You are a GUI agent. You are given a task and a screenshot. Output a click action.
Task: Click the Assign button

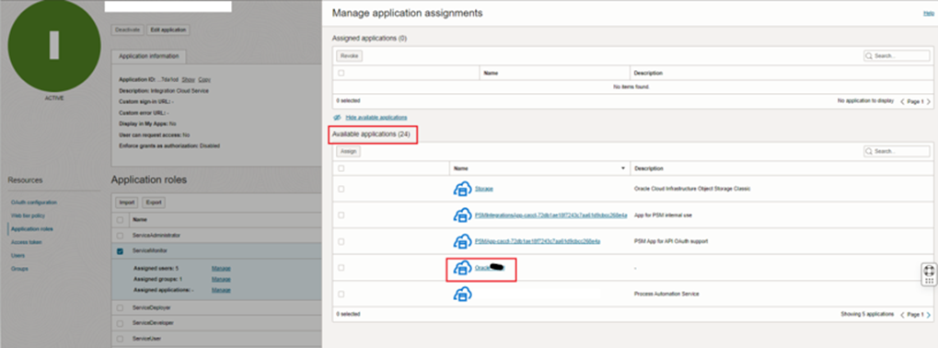click(349, 151)
